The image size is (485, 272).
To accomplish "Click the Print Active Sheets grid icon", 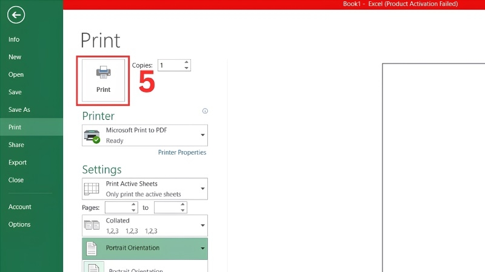I will click(x=92, y=189).
